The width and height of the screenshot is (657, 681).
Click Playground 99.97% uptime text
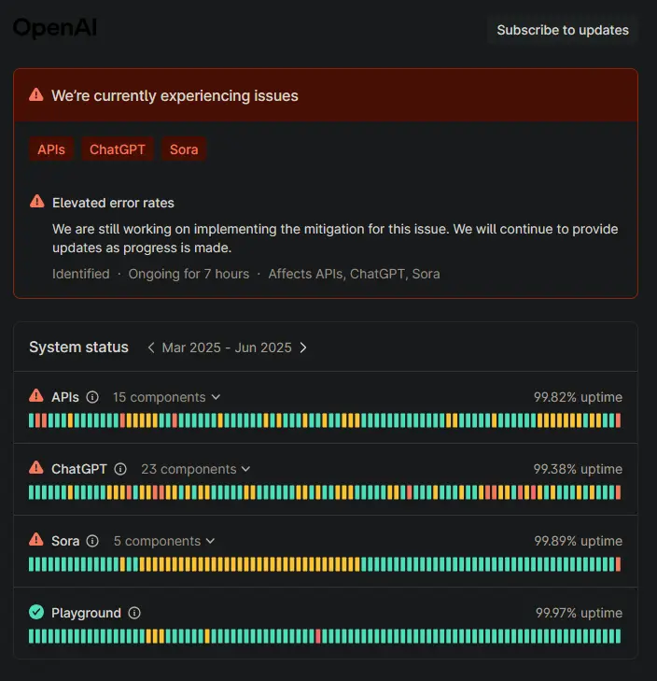(579, 613)
